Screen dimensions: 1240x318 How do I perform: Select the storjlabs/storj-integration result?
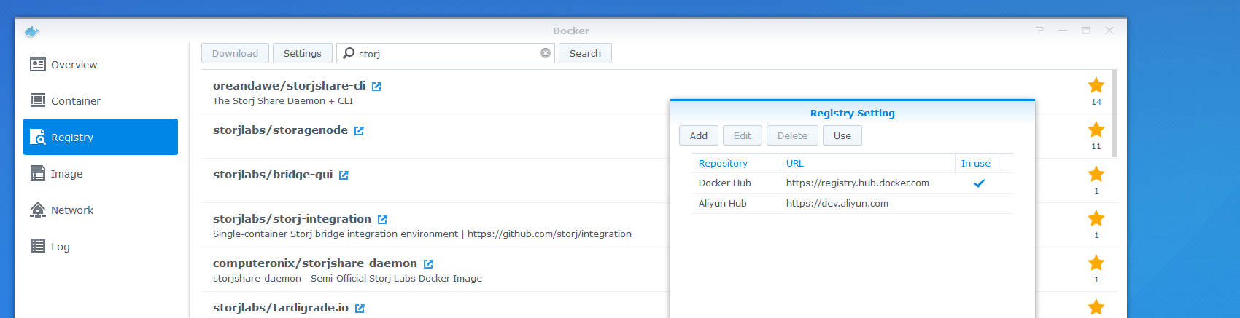pos(656,225)
